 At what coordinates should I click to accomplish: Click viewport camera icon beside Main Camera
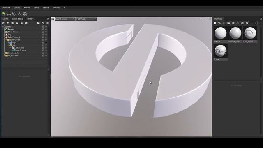tap(53, 19)
